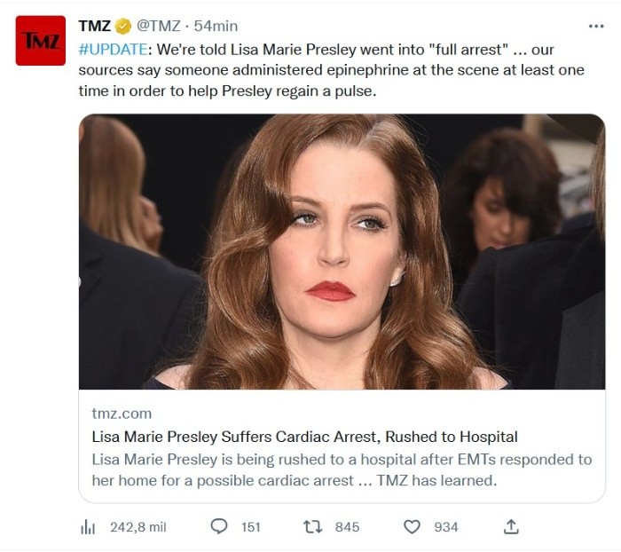Open the three-dot more options menu
621x552 pixels.
(x=596, y=26)
